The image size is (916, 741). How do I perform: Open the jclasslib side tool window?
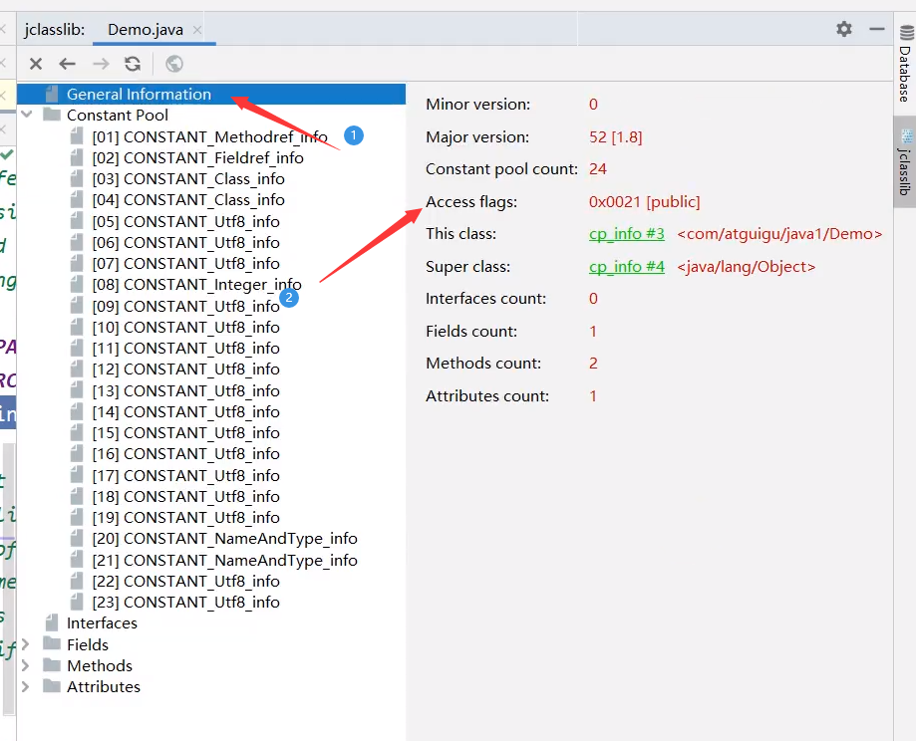pyautogui.click(x=905, y=162)
